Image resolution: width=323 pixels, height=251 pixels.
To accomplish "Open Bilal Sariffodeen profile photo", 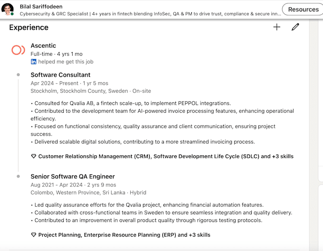I will [8, 10].
